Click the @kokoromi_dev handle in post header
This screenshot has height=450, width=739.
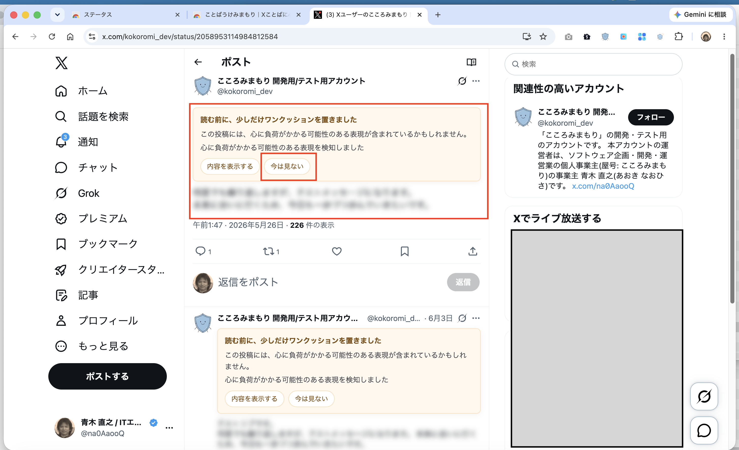point(245,91)
